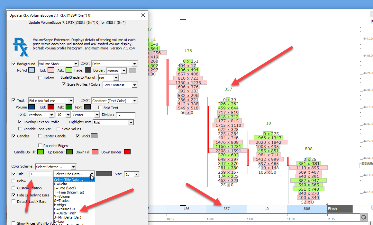373x225 pixels.
Task: Choose I=Time (Secs) from the list
Action: pyautogui.click(x=74, y=188)
